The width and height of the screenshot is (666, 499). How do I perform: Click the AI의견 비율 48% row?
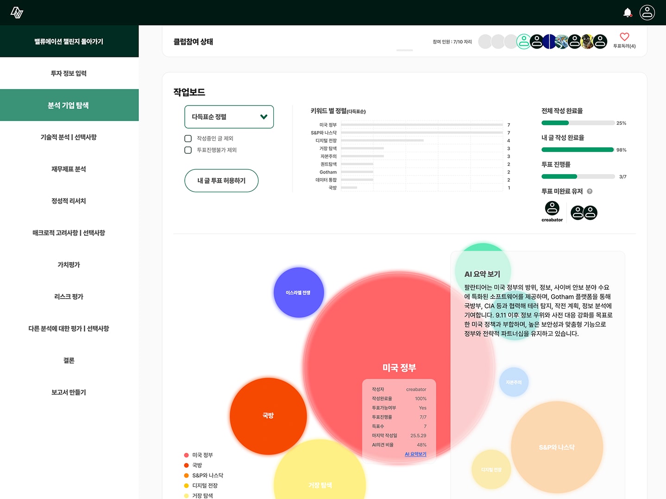click(x=399, y=445)
